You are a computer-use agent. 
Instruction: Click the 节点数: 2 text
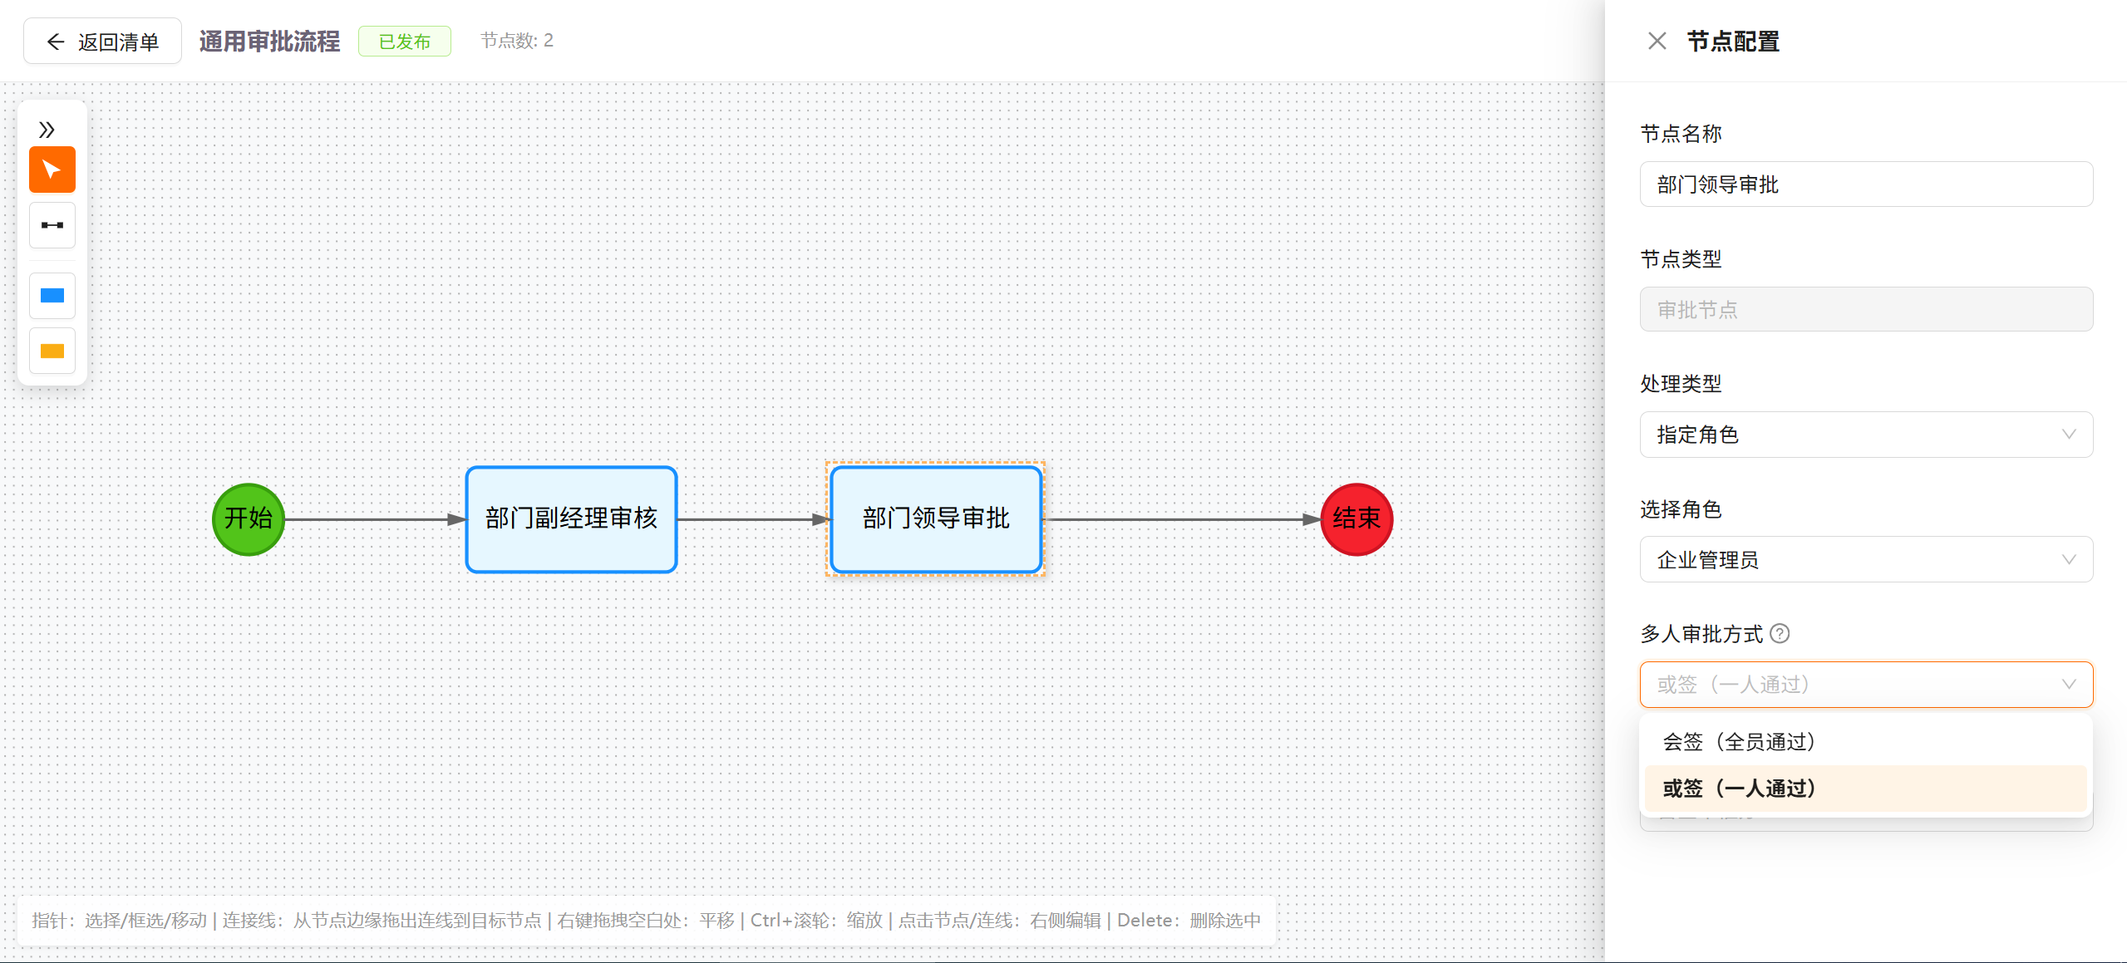(517, 41)
